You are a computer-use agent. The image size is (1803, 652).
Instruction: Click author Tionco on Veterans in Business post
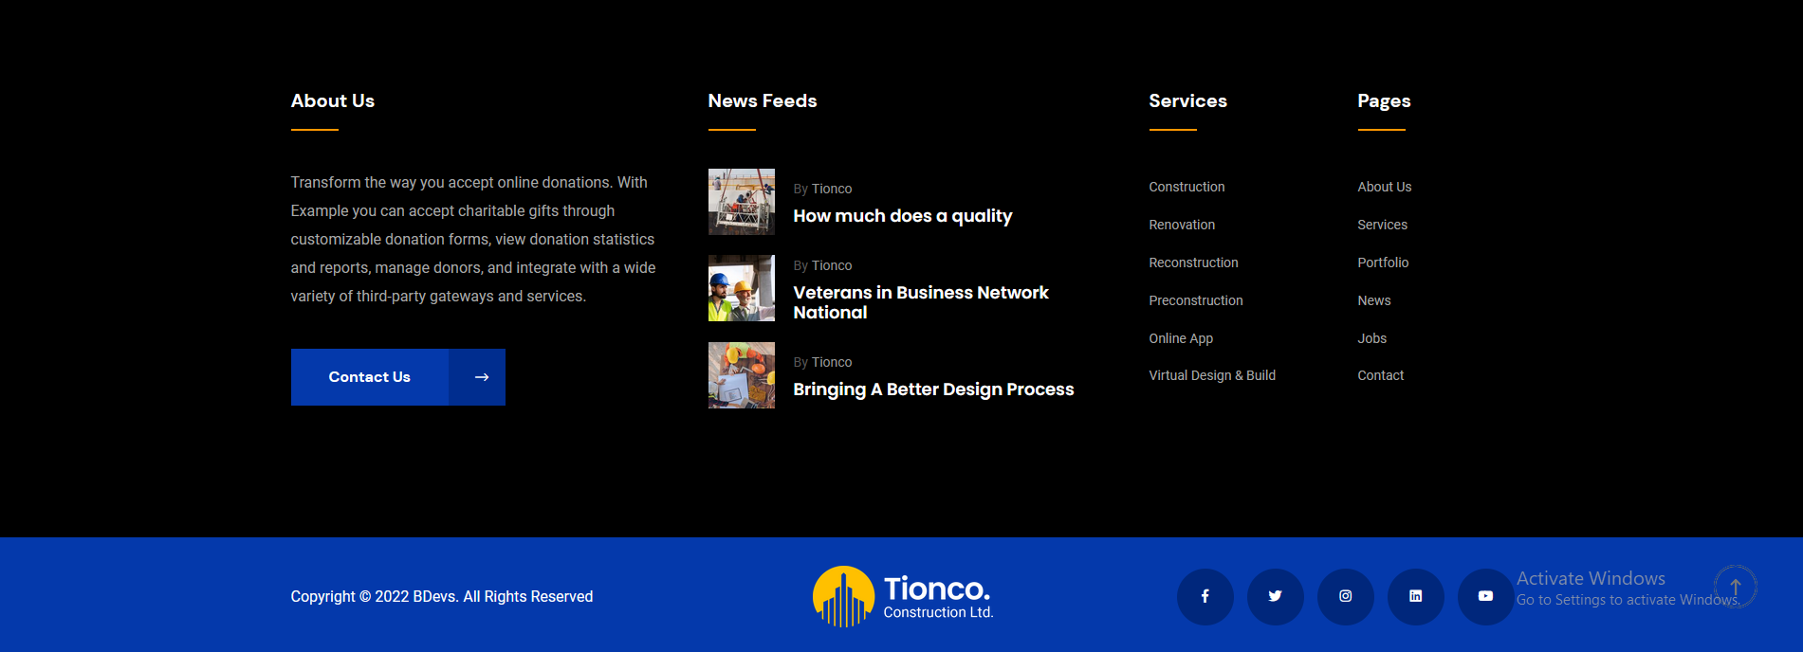pyautogui.click(x=831, y=265)
